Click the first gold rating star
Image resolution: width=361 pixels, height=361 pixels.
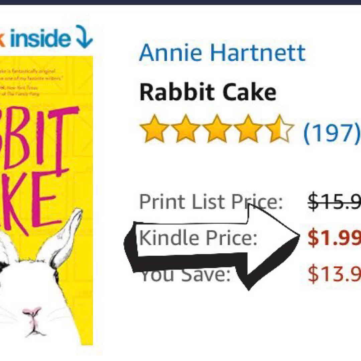tap(154, 129)
